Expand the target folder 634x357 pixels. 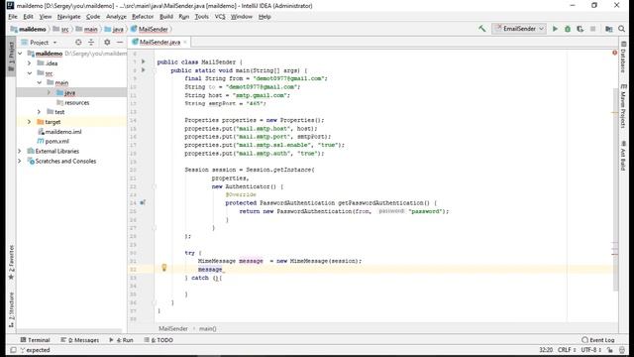29,122
